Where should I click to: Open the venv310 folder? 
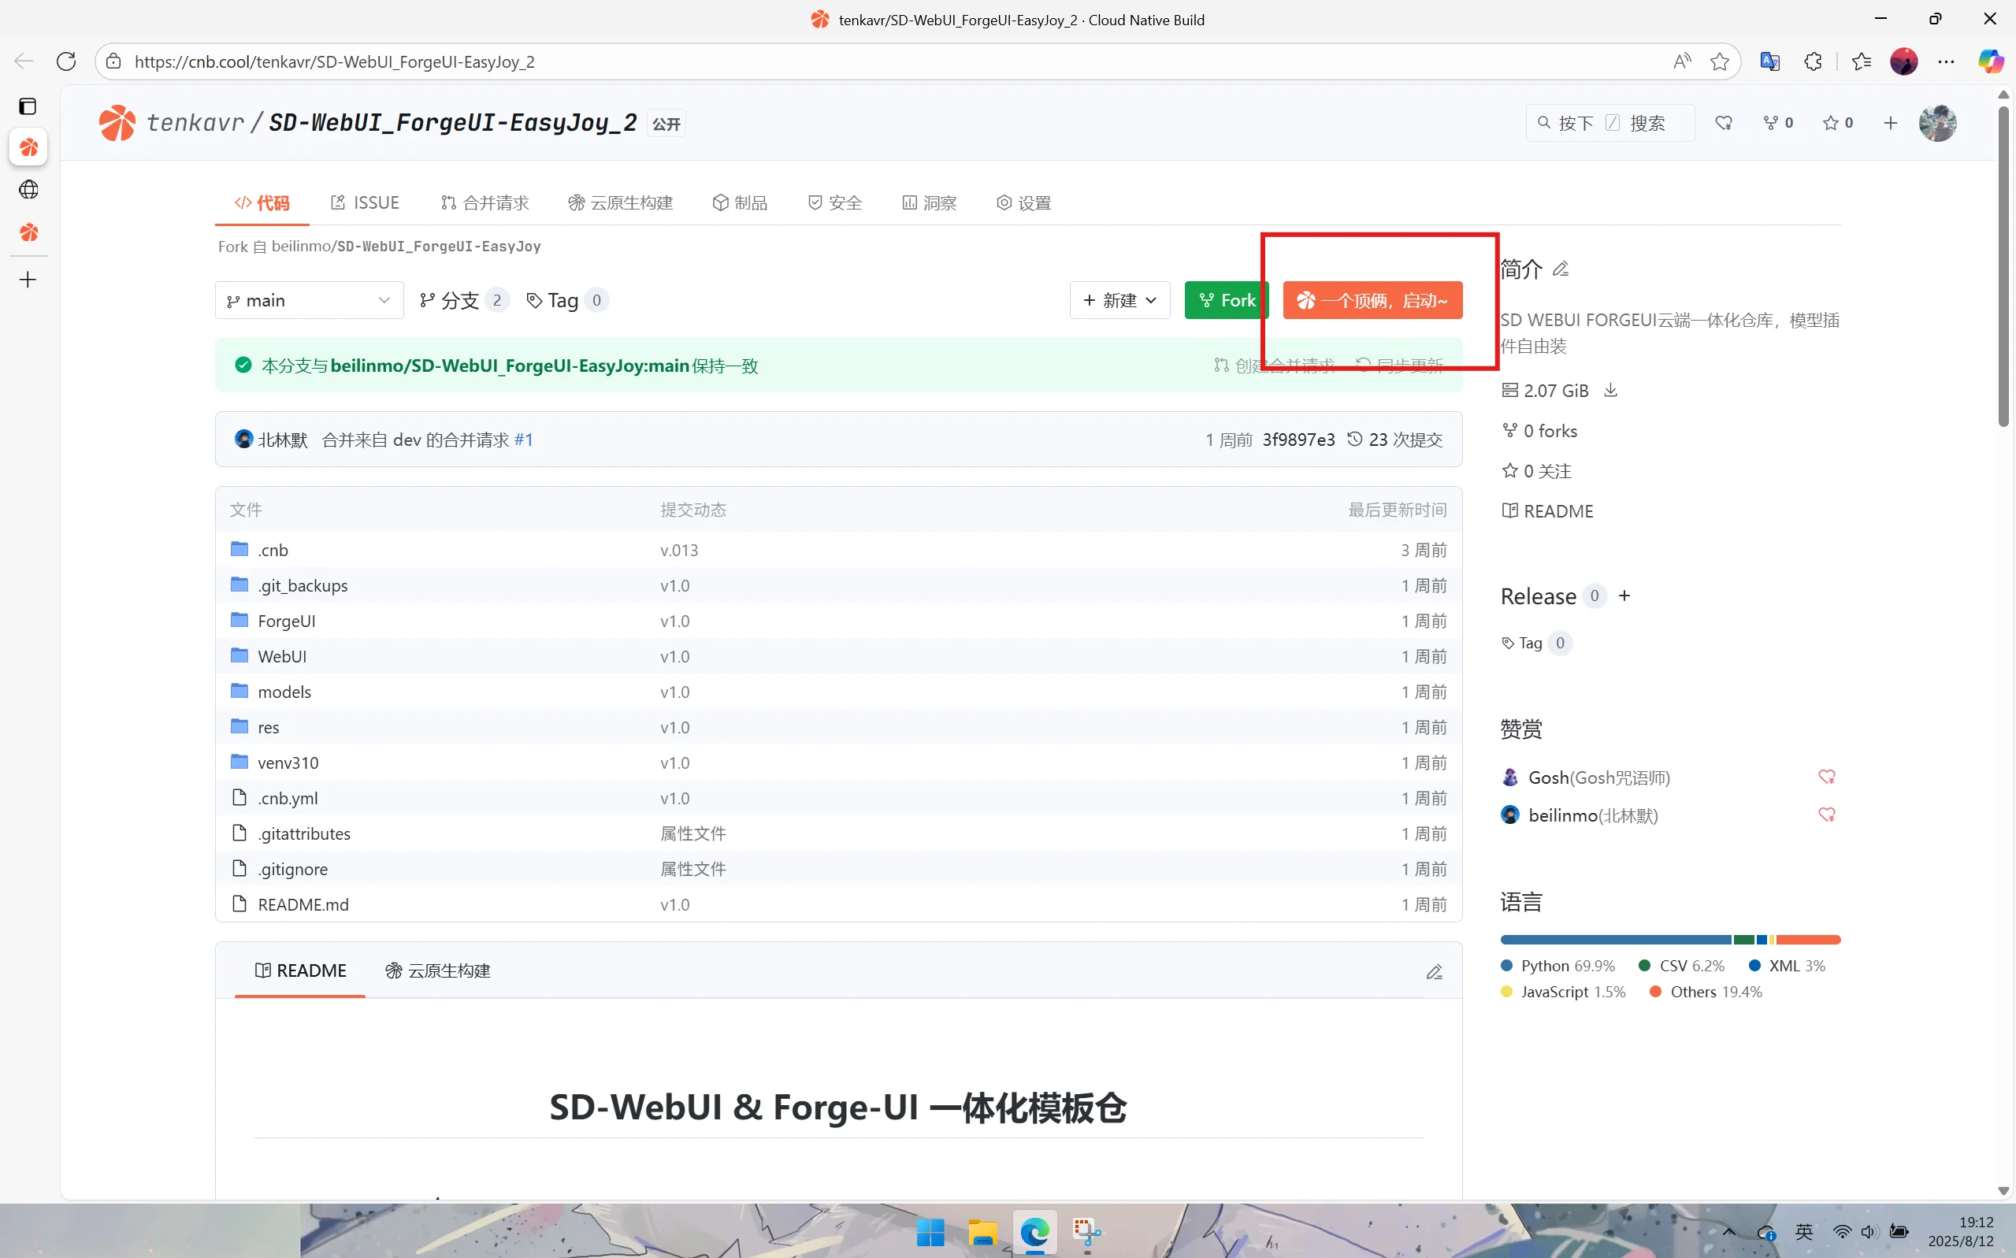click(288, 762)
